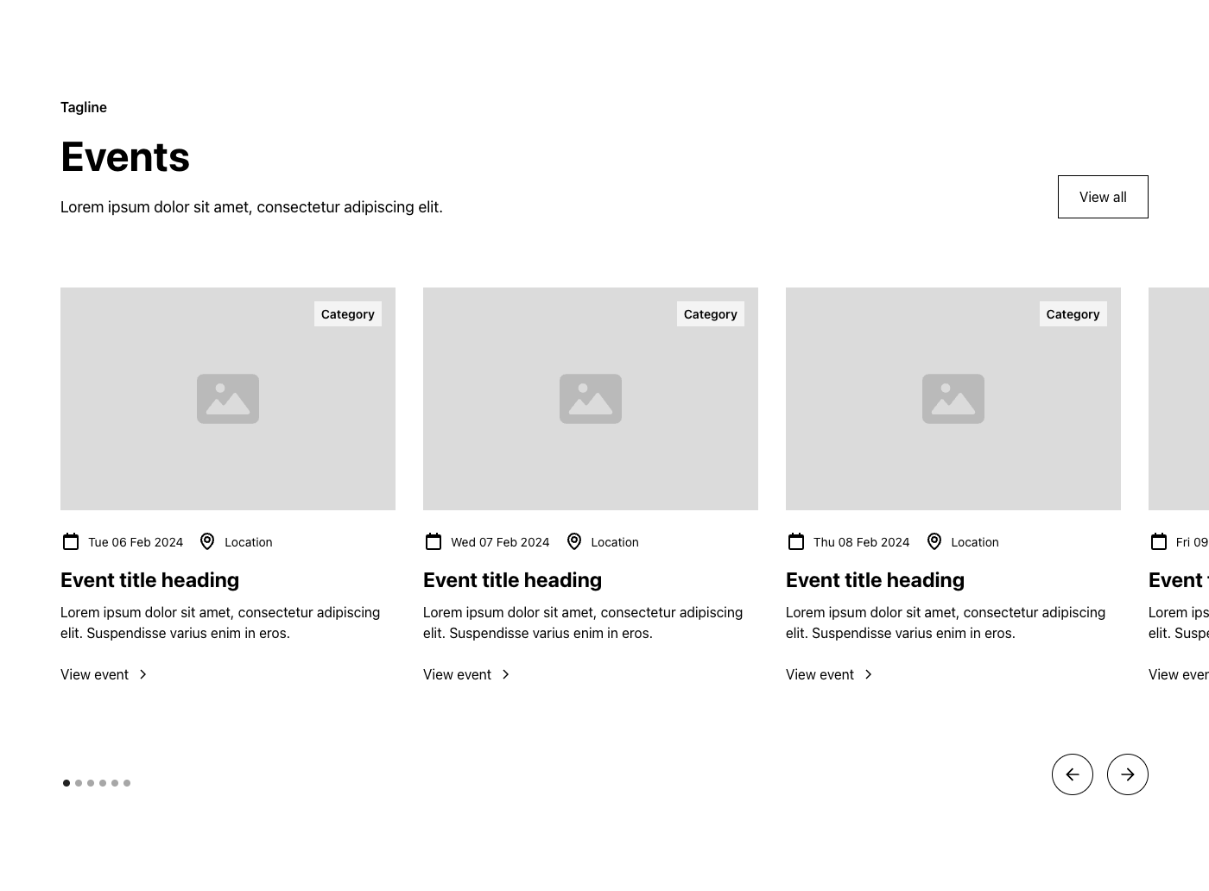Screen dimensions: 1209x891
Task: Click Event title heading of Thu 08 Feb card
Action: [x=875, y=580]
